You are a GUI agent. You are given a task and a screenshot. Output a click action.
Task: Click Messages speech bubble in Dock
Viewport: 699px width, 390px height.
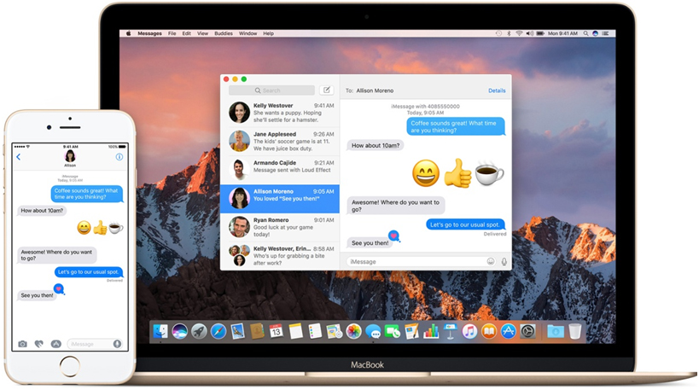pos(373,331)
